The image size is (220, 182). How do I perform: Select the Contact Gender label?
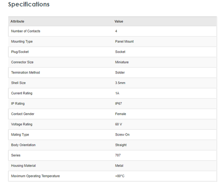click(x=23, y=114)
